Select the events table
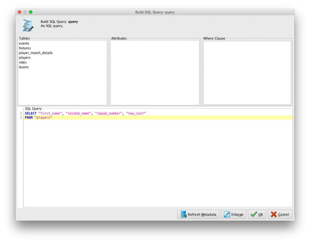The height and width of the screenshot is (243, 310). [x=24, y=44]
